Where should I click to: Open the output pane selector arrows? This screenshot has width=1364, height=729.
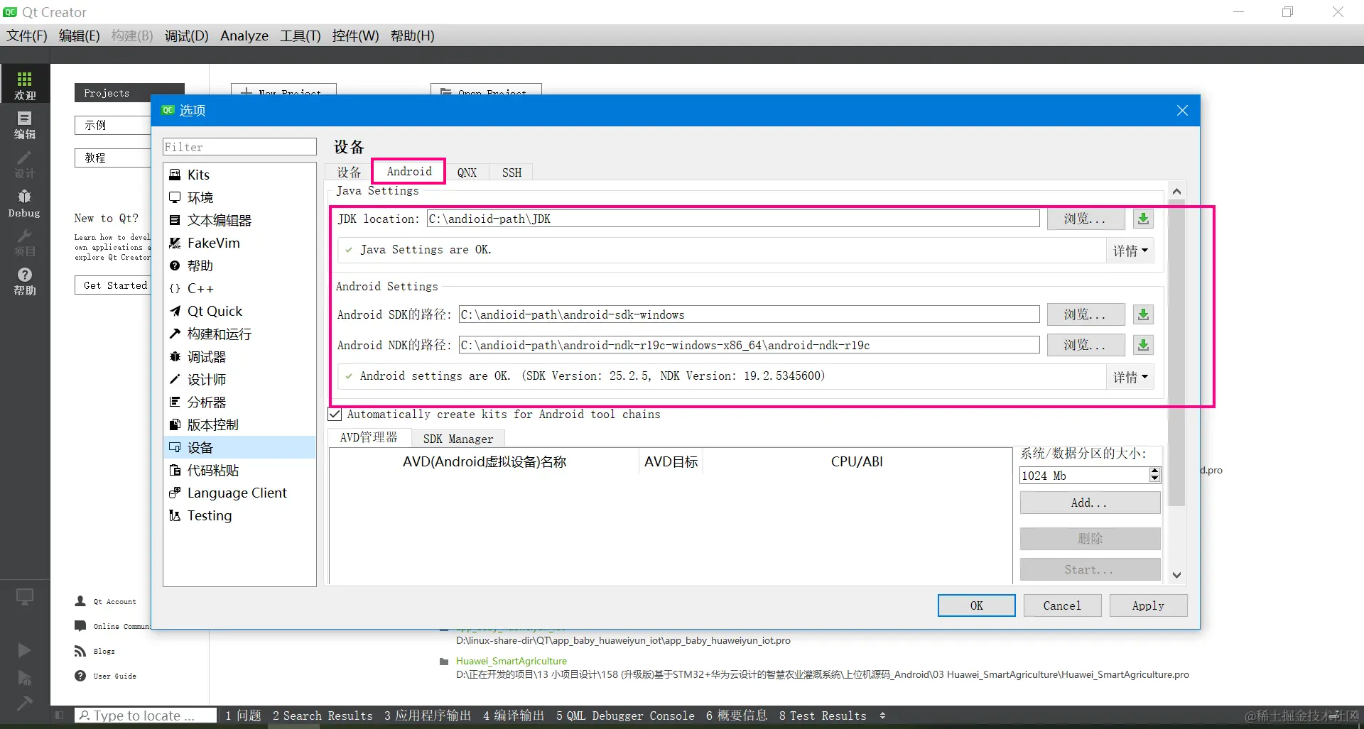coord(882,716)
